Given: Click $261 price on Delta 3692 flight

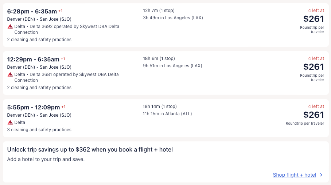Looking at the screenshot, I should click(x=314, y=19).
